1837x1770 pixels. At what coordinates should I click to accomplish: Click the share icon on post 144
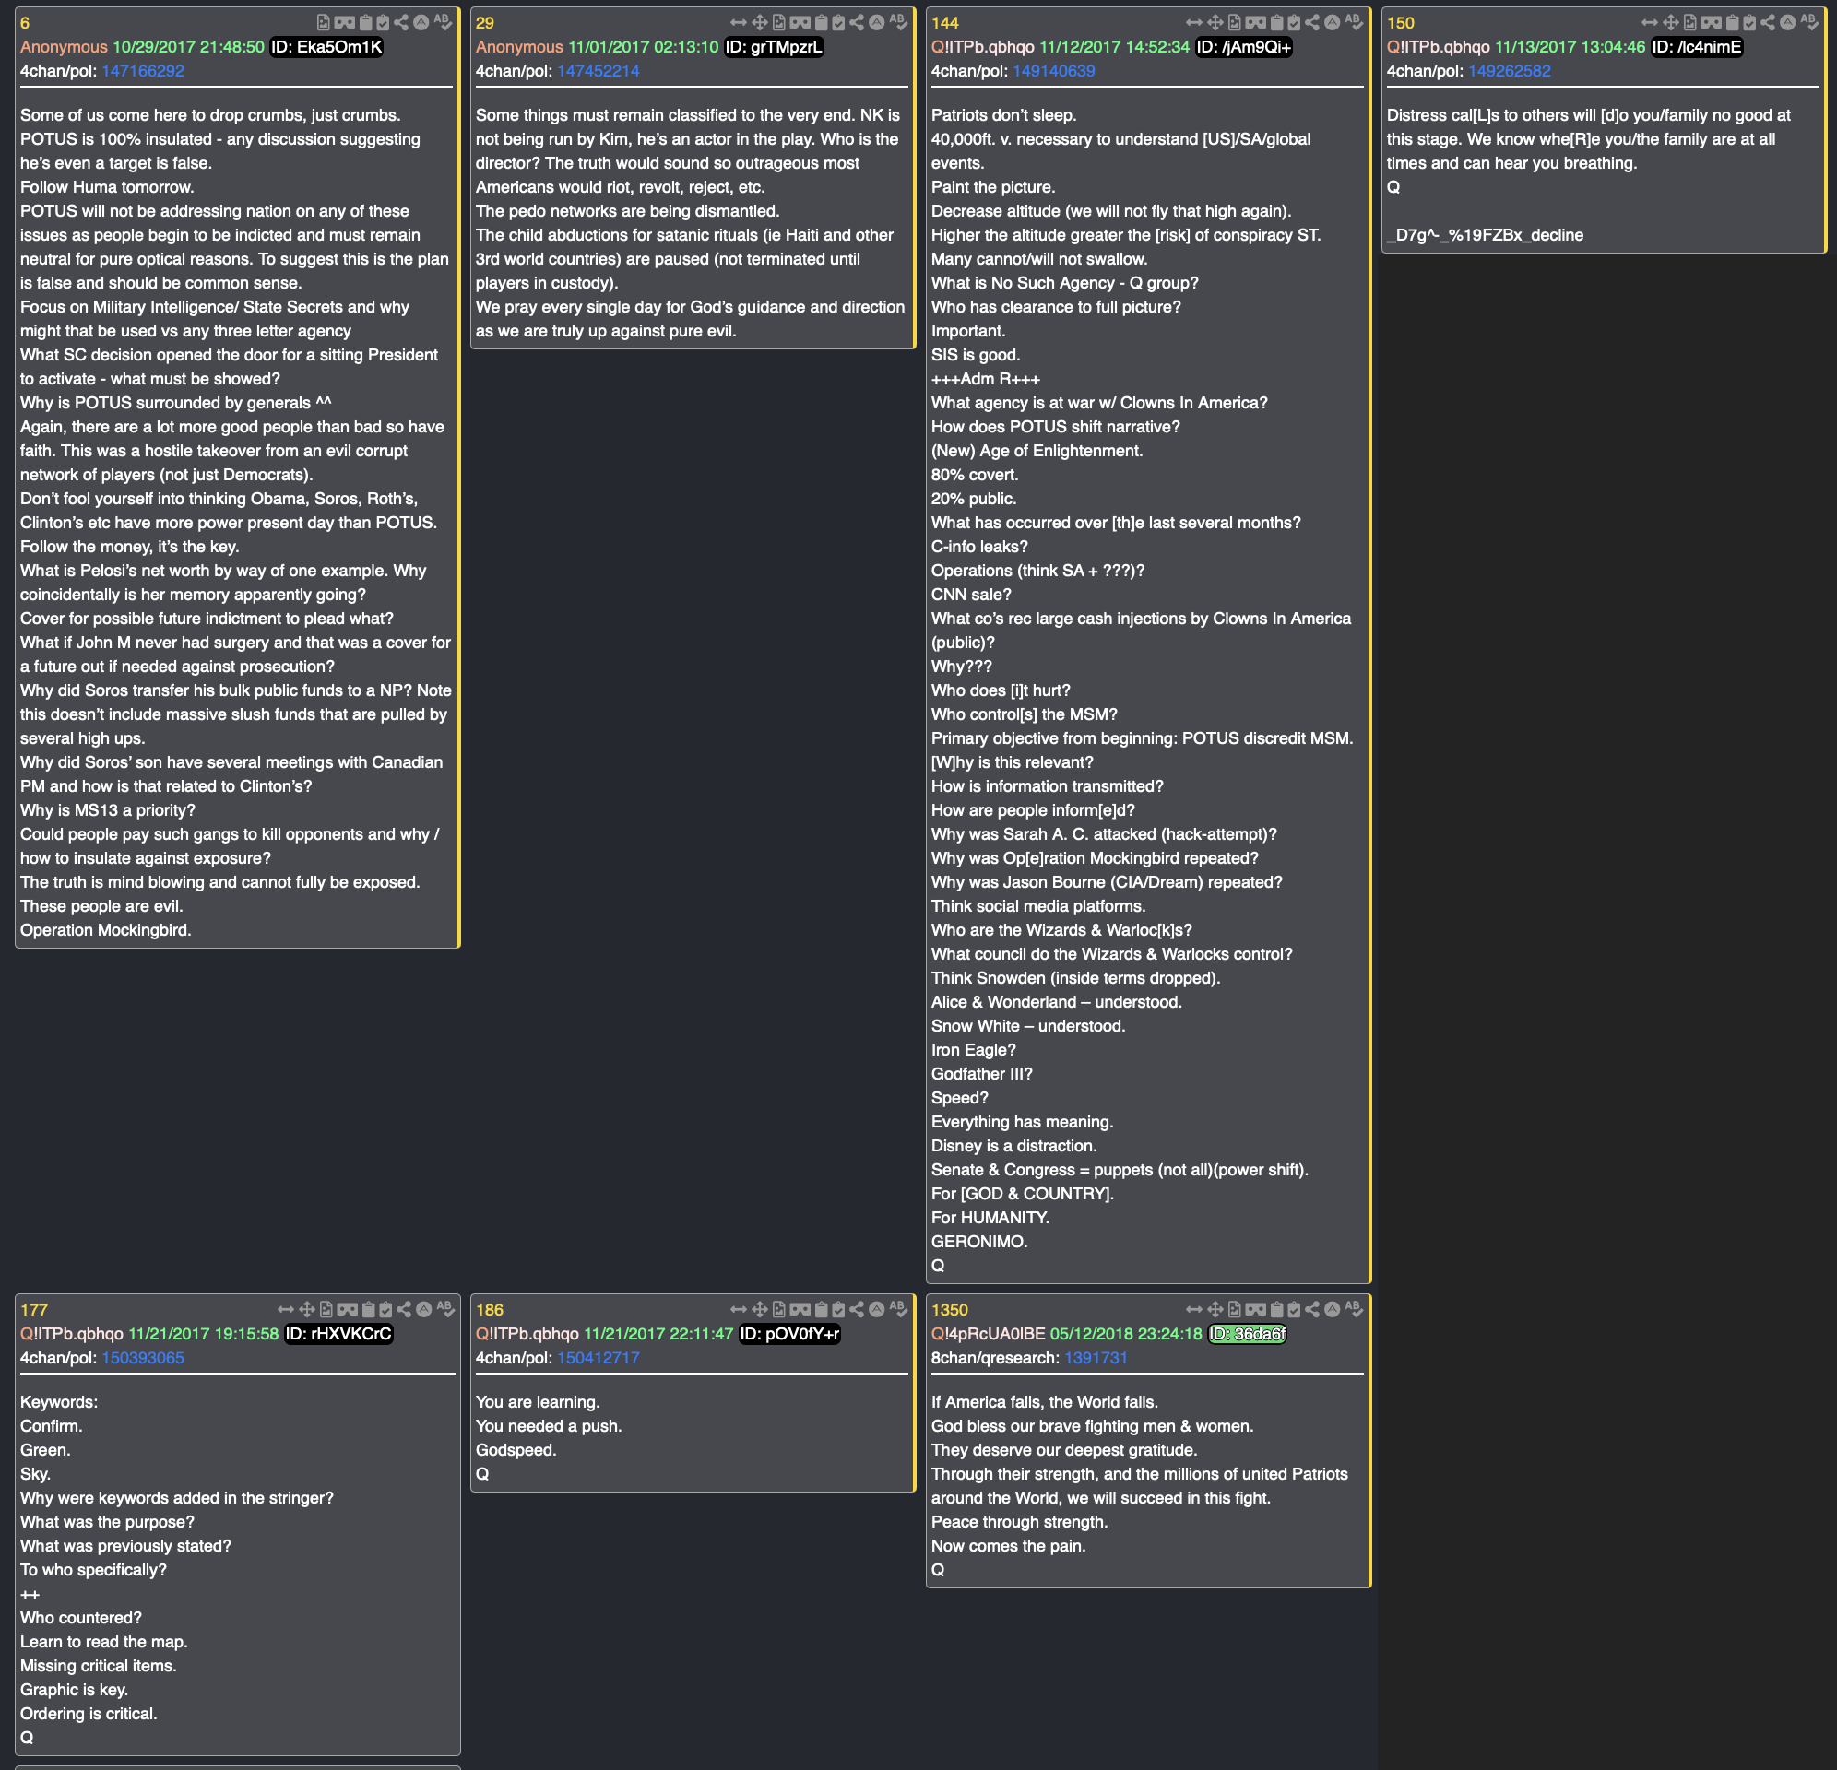[x=1312, y=22]
